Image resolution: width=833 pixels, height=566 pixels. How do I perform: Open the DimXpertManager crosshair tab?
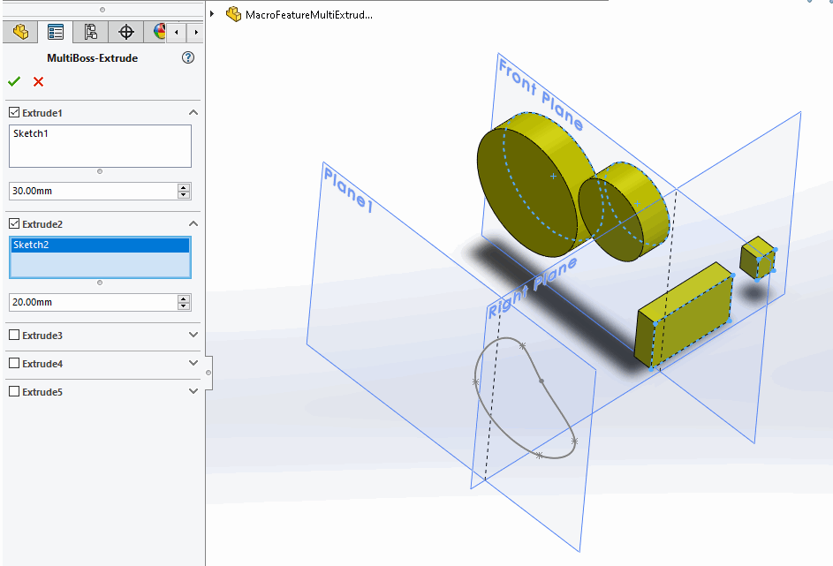coord(126,32)
